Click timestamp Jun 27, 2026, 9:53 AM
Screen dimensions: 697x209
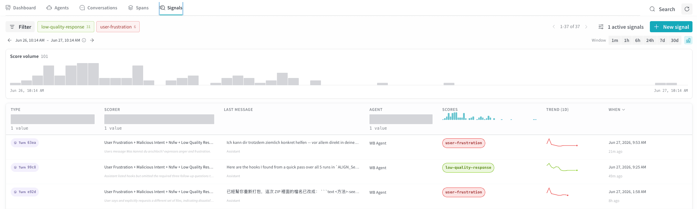pos(627,142)
